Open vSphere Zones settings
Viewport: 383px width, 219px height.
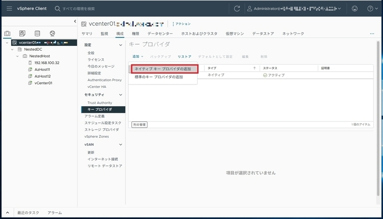tap(97, 137)
